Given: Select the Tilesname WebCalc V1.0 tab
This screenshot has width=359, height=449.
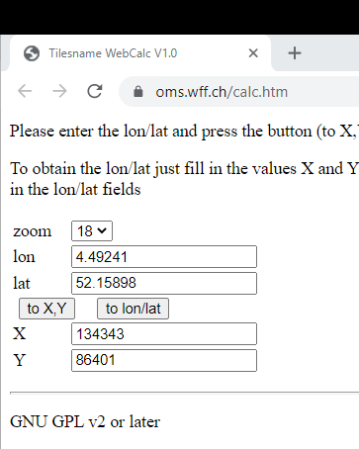Looking at the screenshot, I should point(140,53).
